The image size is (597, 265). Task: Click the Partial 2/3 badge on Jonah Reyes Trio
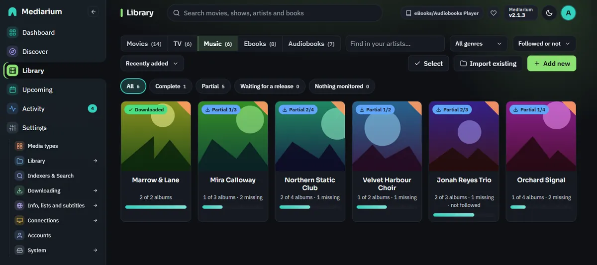tap(452, 109)
